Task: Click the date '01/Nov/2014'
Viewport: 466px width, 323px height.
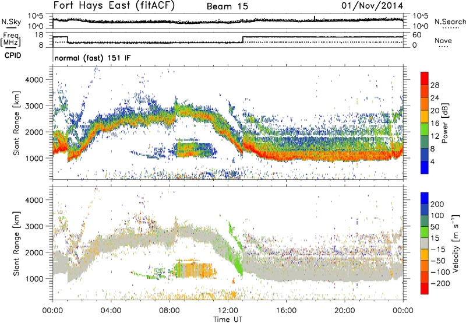Action: pyautogui.click(x=372, y=6)
